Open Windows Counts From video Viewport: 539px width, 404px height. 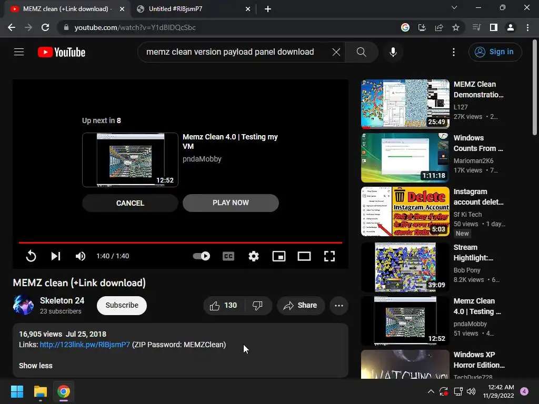(x=405, y=158)
